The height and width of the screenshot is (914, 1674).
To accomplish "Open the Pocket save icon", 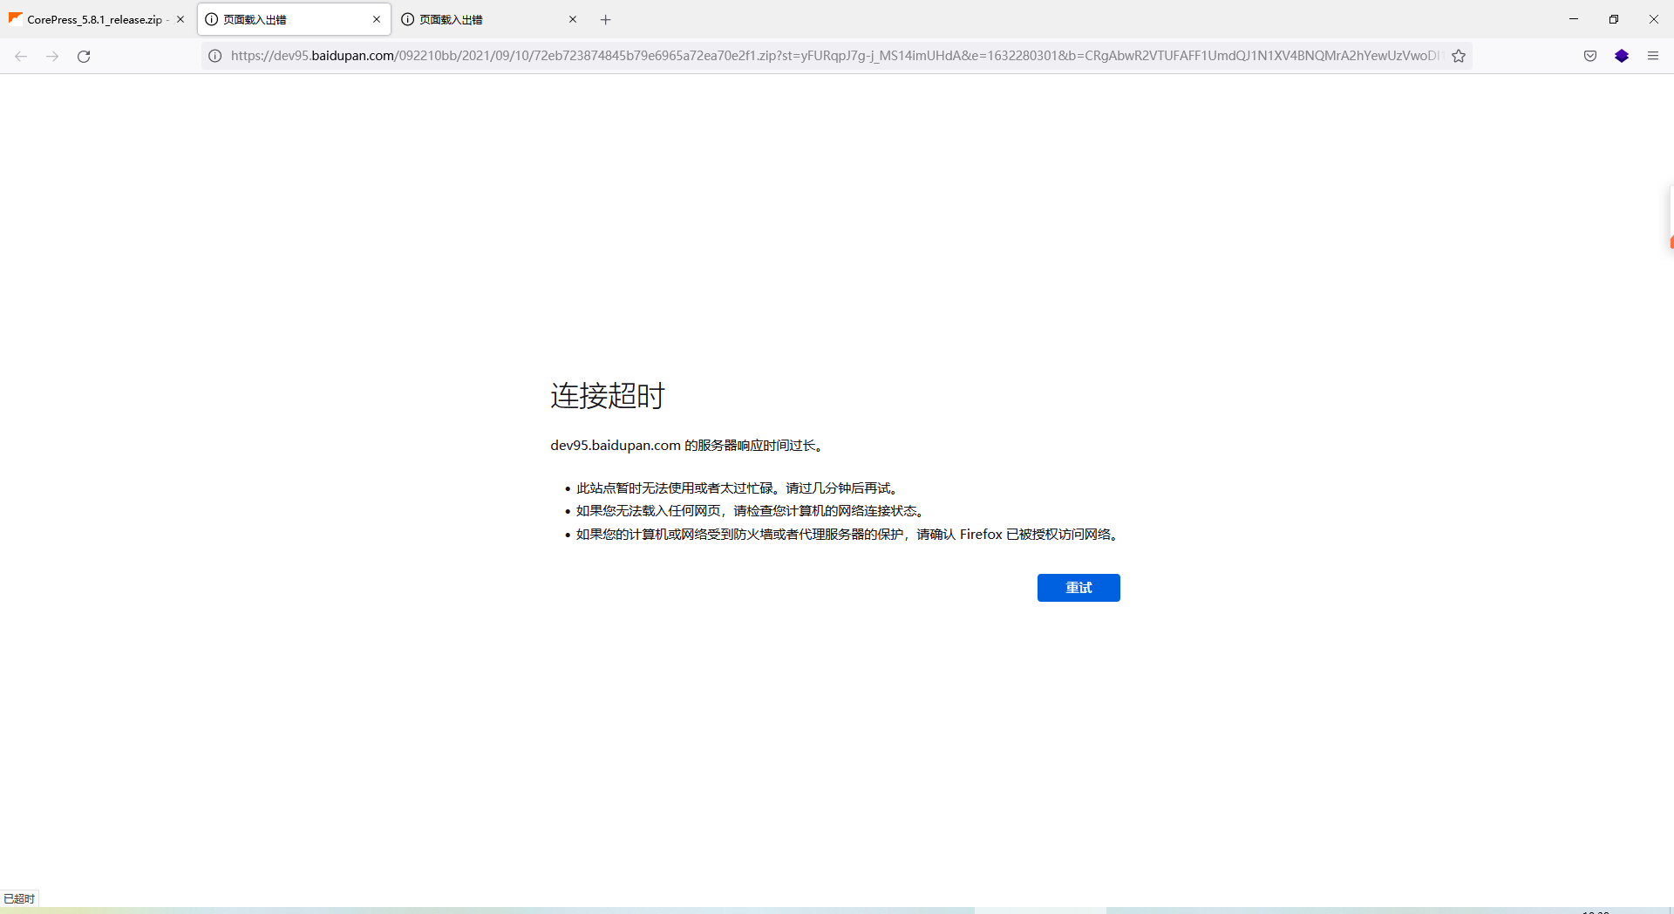I will tap(1590, 56).
